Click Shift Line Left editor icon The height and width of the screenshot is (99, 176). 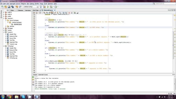[64, 13]
